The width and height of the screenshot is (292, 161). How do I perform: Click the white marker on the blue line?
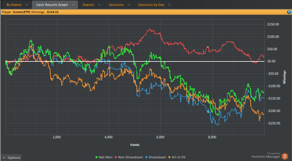[x=208, y=112]
